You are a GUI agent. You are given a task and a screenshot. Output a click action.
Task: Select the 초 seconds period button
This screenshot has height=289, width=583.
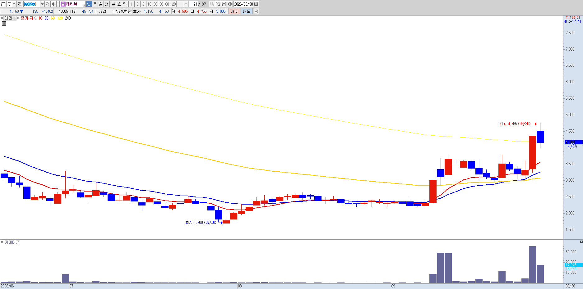point(119,4)
